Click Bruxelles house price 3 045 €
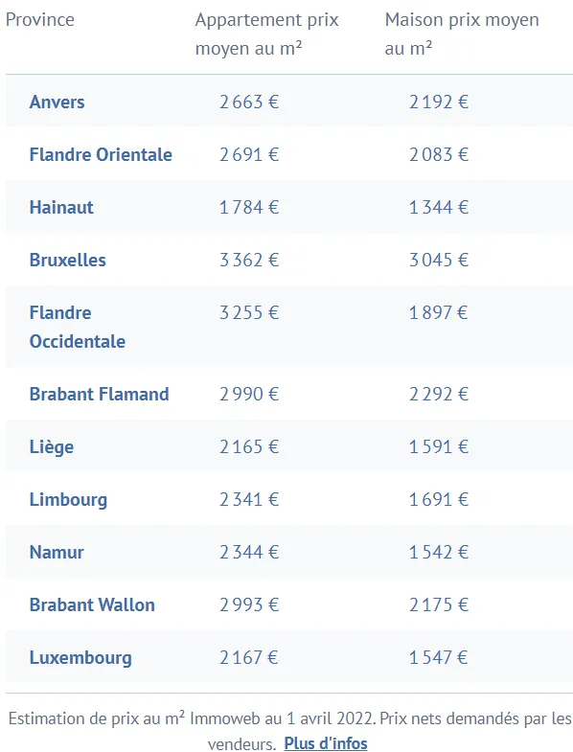Viewport: 573px width, 752px height. coord(439,260)
